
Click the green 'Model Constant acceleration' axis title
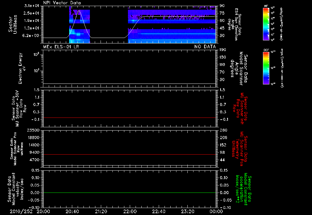click(244, 189)
